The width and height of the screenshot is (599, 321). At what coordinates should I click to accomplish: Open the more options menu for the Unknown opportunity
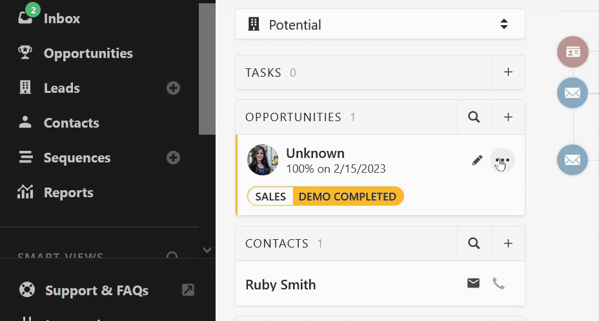click(x=502, y=160)
